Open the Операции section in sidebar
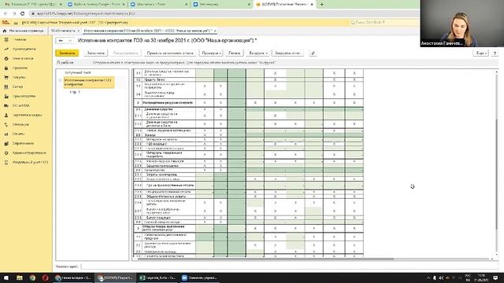Screen dimensions: 504x283 click(x=20, y=124)
